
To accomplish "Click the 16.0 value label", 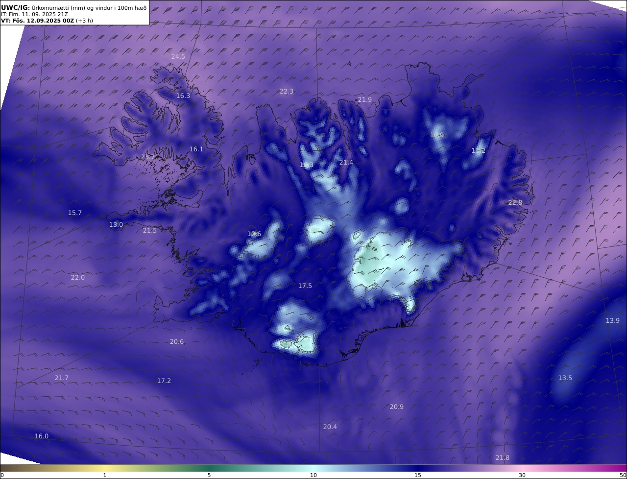I will [41, 436].
